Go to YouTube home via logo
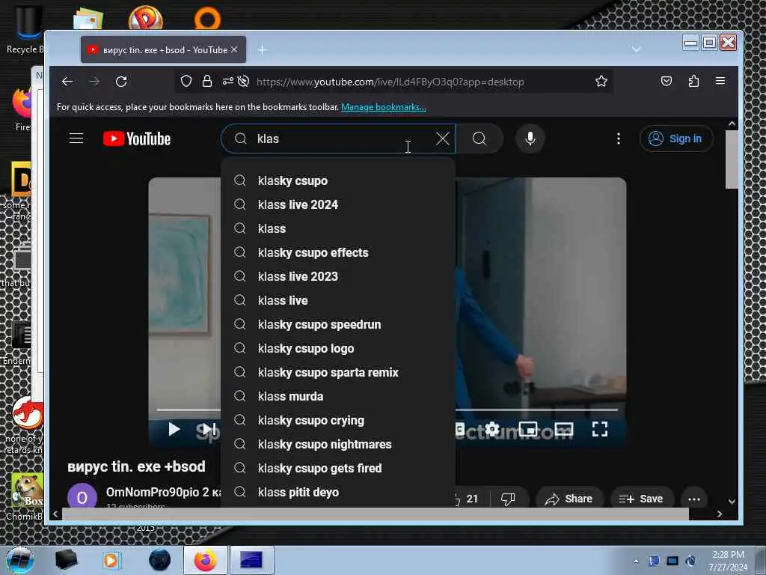Viewport: 766px width, 575px height. 137,139
